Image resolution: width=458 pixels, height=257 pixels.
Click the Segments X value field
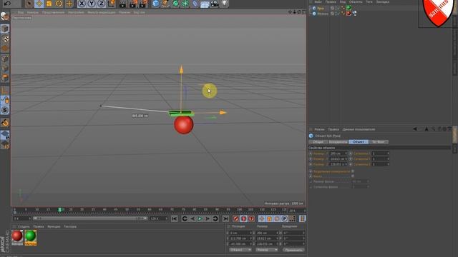coord(380,153)
